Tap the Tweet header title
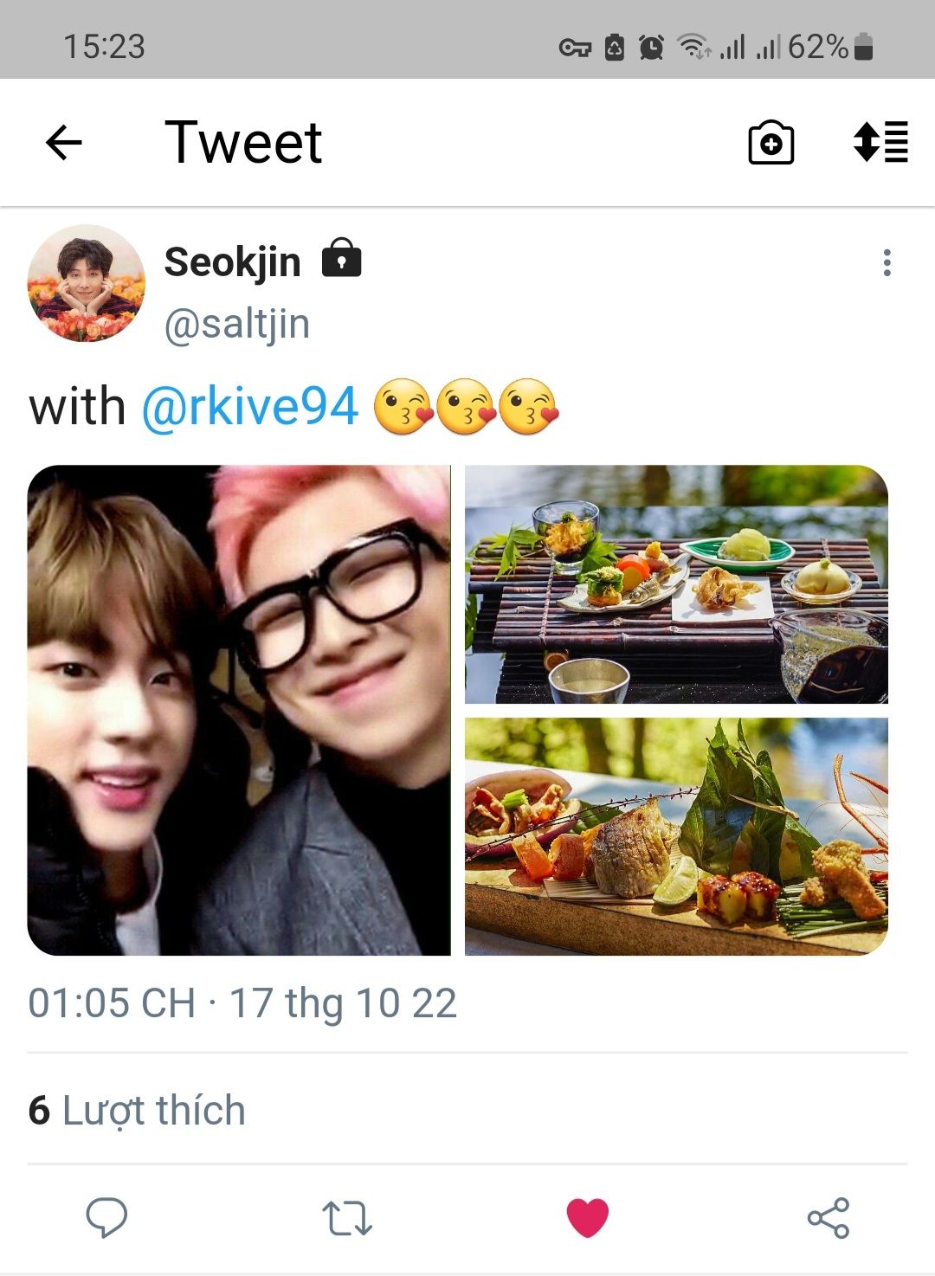 click(x=243, y=143)
